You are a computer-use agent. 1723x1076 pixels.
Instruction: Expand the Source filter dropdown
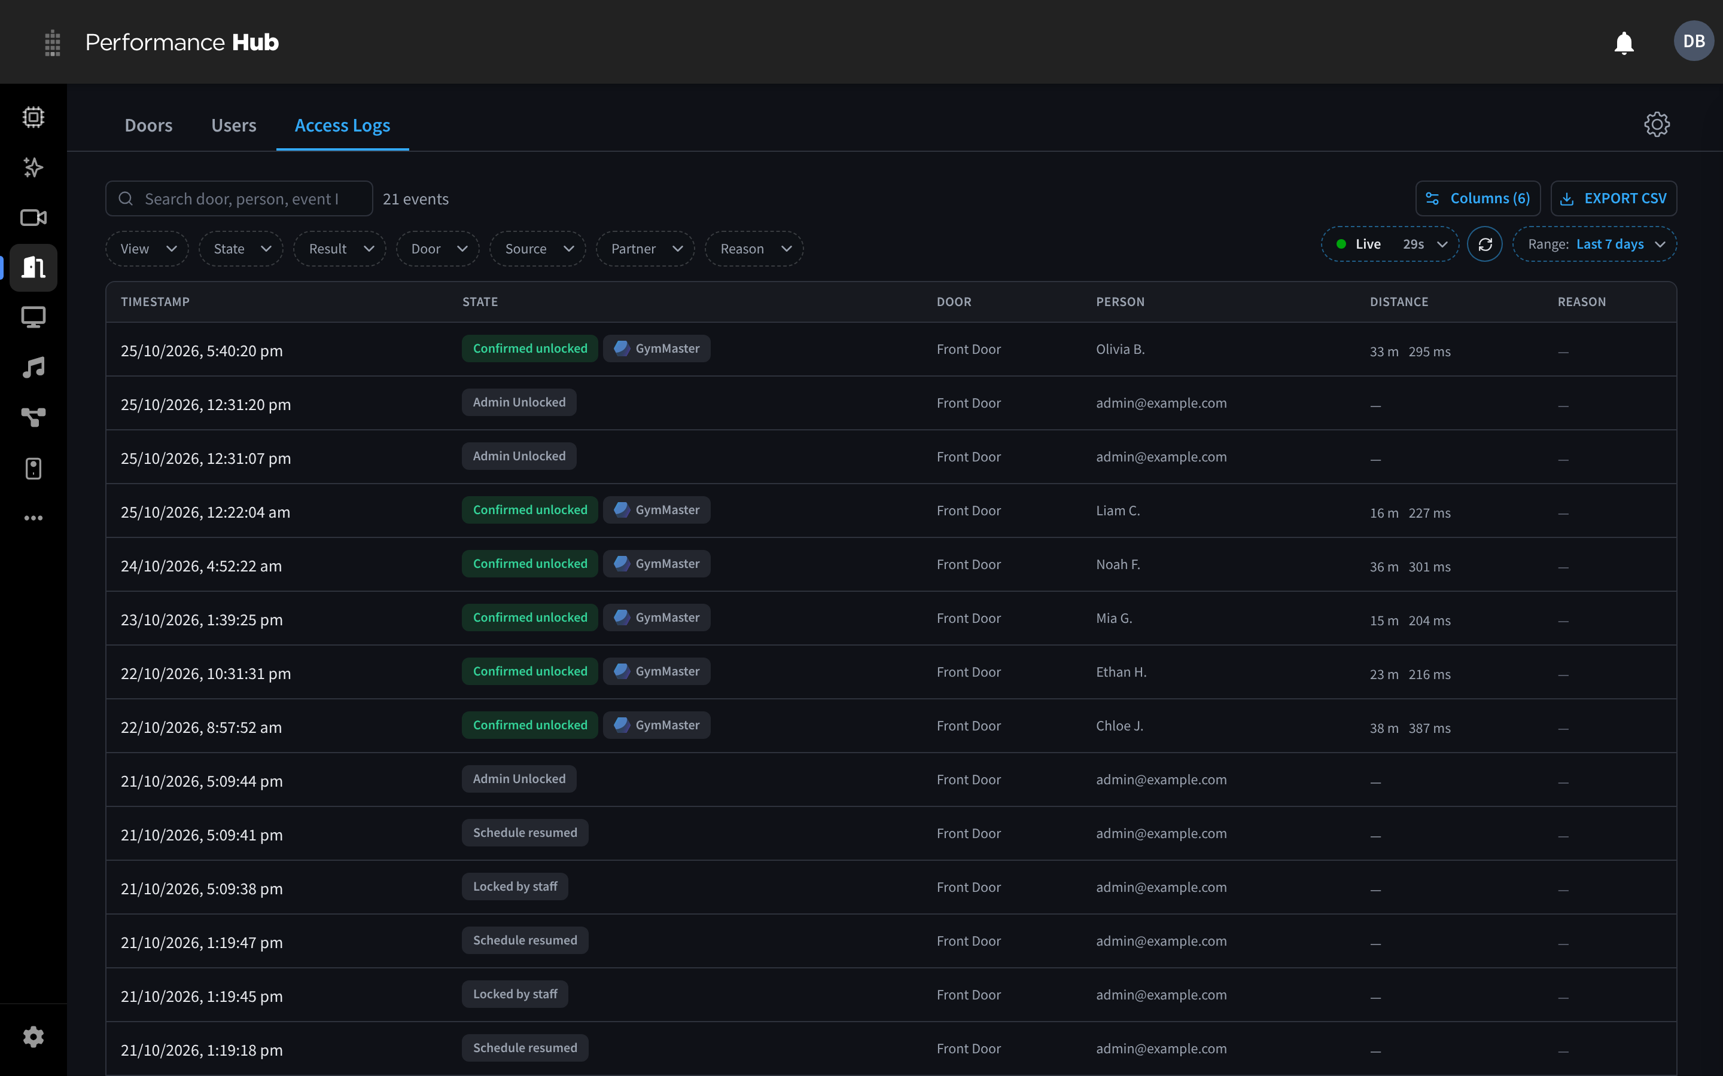click(x=538, y=249)
